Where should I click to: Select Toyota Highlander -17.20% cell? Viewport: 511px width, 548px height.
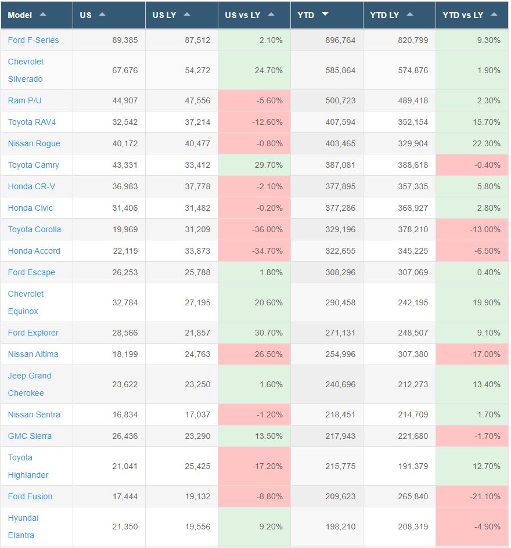click(x=254, y=466)
